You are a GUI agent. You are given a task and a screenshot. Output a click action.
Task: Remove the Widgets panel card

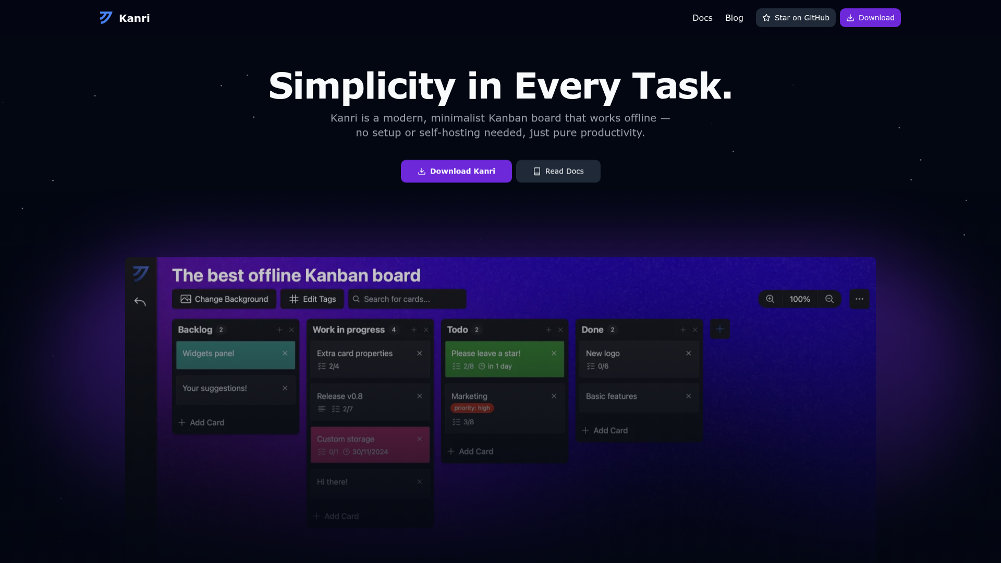pyautogui.click(x=285, y=353)
